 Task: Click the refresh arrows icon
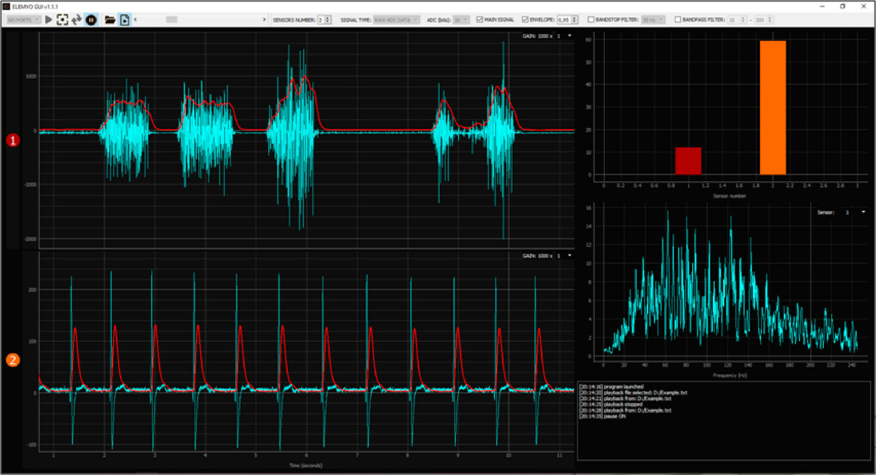coord(77,20)
